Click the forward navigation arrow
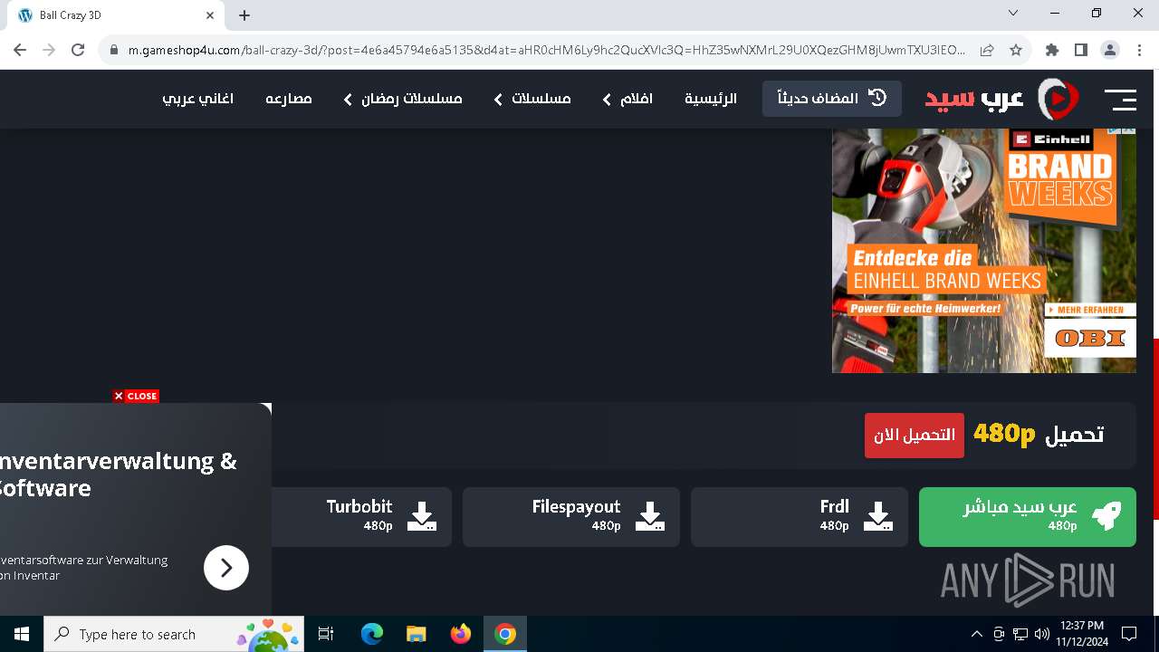Screen dimensions: 1159x652 pyautogui.click(x=49, y=51)
